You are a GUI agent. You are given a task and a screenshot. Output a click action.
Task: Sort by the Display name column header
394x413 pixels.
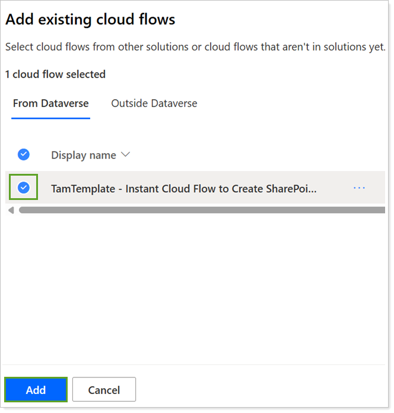[83, 155]
